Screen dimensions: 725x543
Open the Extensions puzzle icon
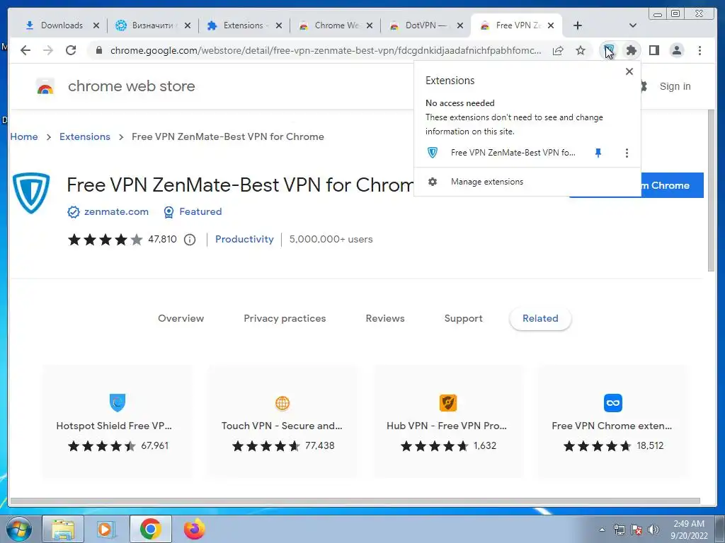(x=631, y=50)
